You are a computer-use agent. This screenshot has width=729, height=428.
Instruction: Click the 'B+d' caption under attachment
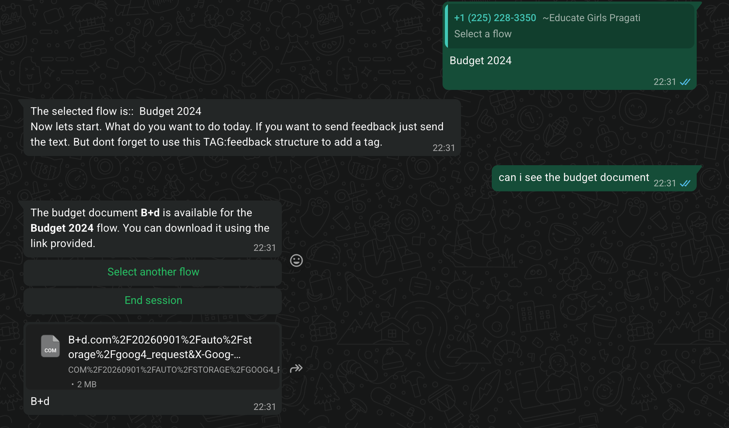[40, 401]
